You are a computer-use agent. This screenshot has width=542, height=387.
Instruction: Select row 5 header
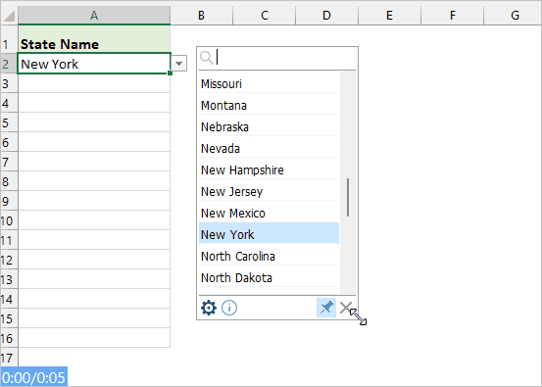[9, 122]
